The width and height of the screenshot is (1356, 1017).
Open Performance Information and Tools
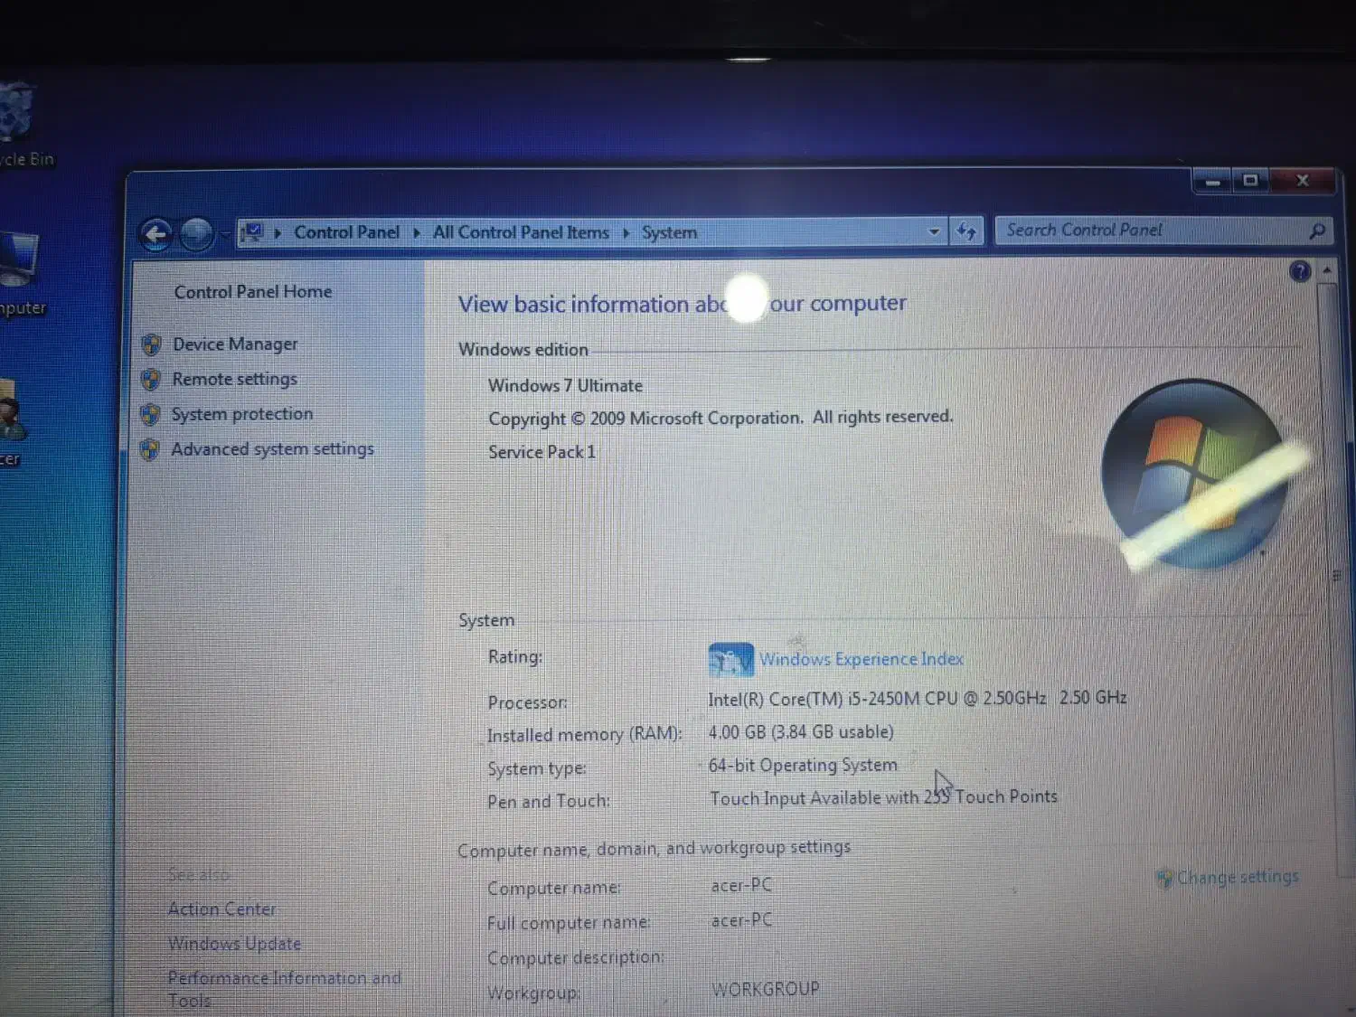click(285, 989)
